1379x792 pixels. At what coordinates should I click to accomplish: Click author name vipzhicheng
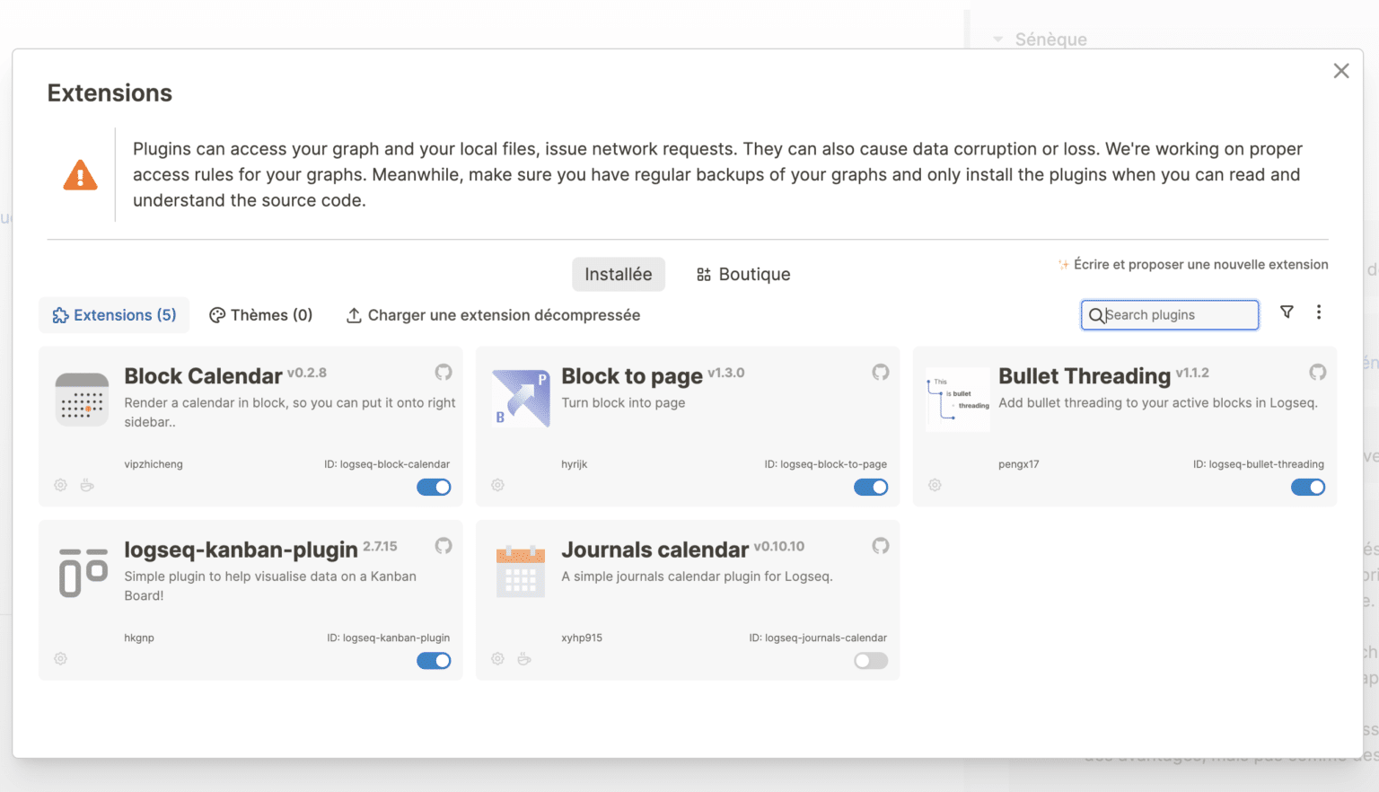[154, 464]
